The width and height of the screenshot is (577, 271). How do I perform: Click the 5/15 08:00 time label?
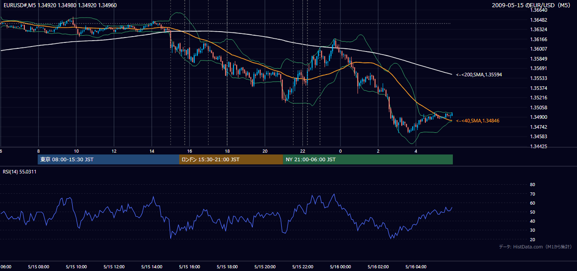tap(38, 266)
